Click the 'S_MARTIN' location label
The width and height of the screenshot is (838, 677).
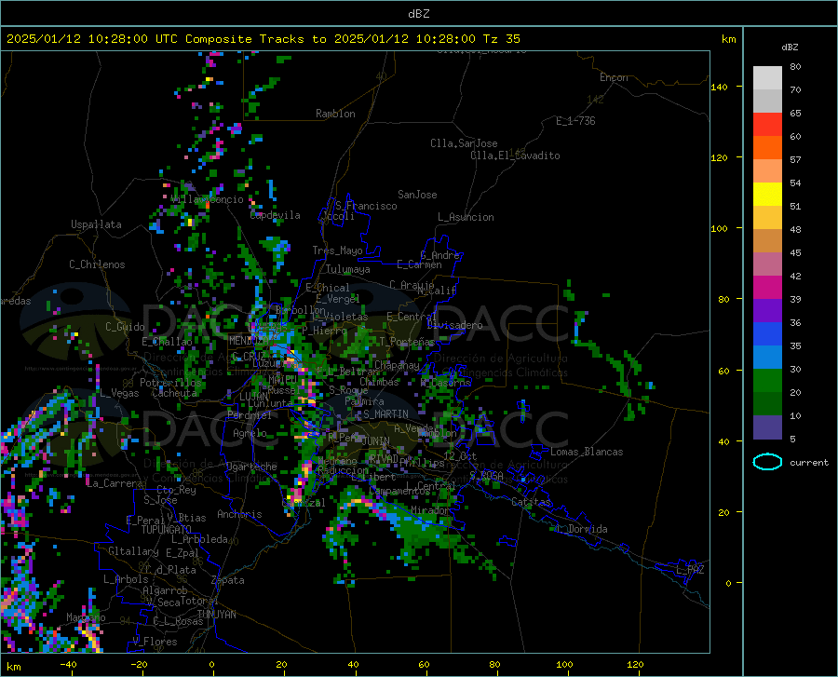(385, 414)
